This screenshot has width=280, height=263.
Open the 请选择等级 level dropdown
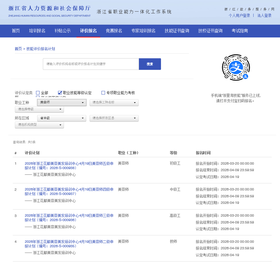tap(39, 109)
